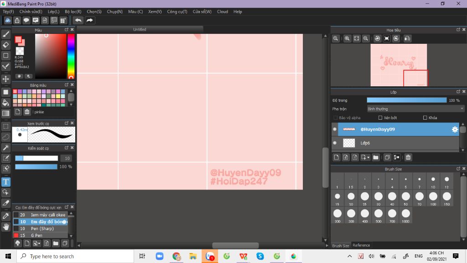Open the add-layer type dropdown arrow
Viewport: 467px width, 263px height.
pos(368,158)
